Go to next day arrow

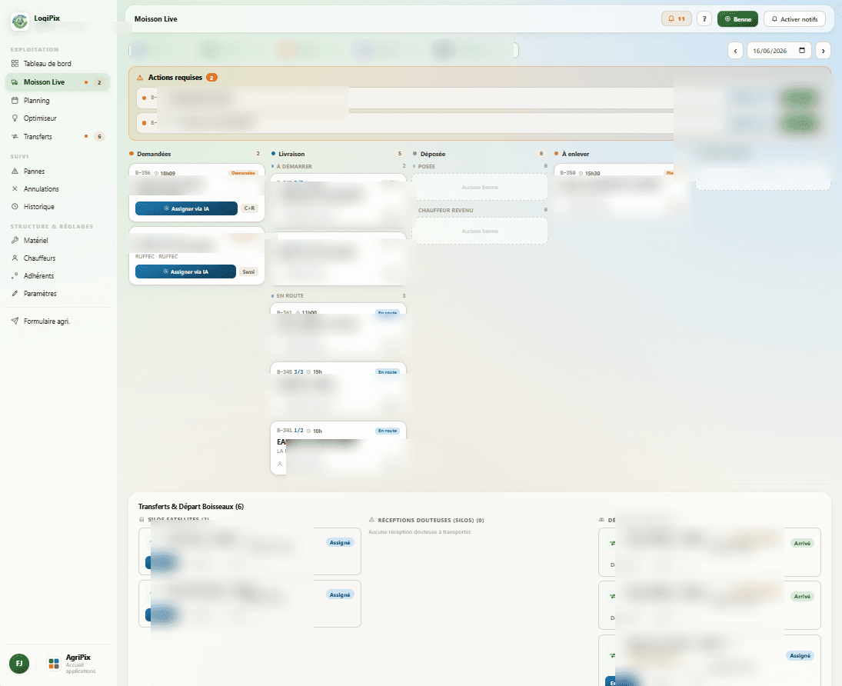(x=823, y=51)
